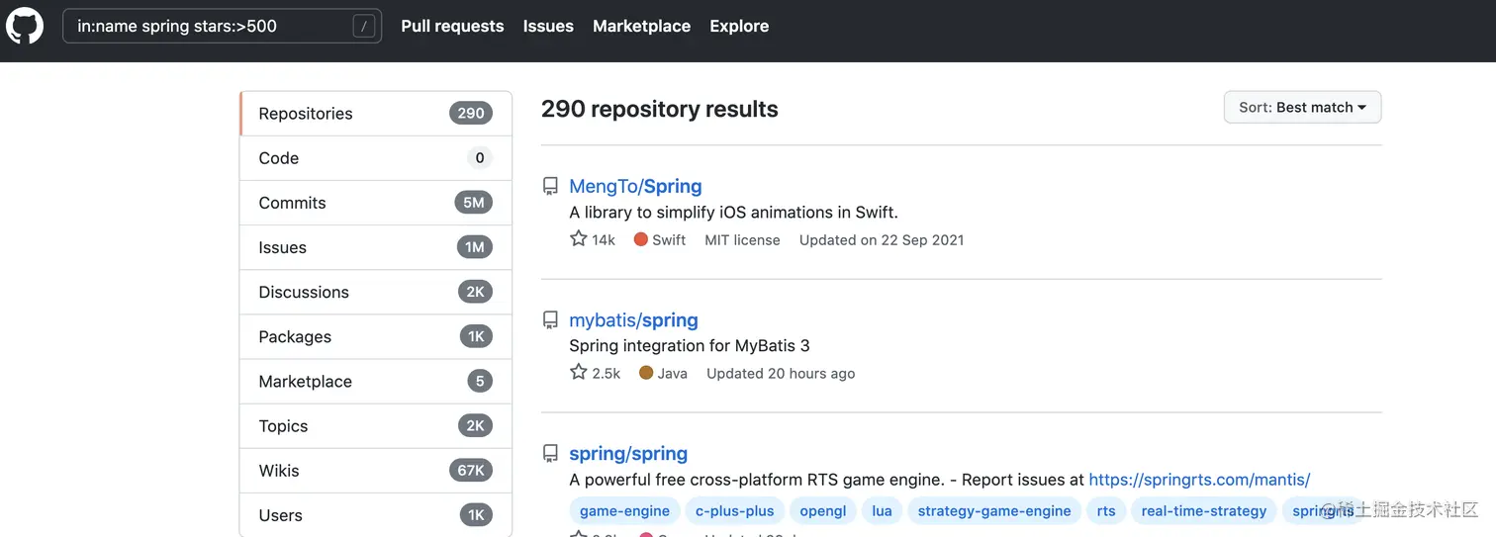Viewport: 1496px width, 537px height.
Task: Select the Code filter in sidebar
Action: click(376, 158)
